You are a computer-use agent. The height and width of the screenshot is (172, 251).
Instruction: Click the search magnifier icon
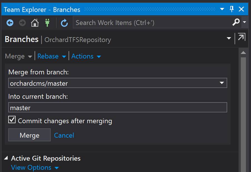(236, 22)
